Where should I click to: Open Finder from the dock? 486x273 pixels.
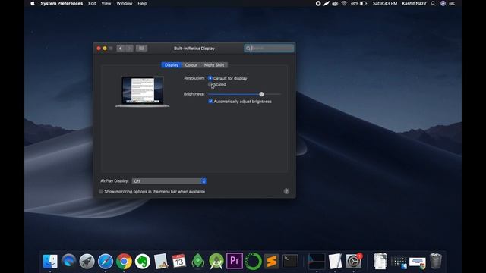pyautogui.click(x=50, y=261)
